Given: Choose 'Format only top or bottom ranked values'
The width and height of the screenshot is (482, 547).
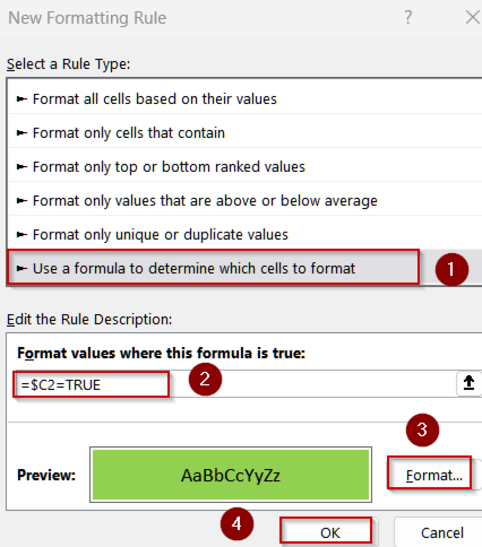Looking at the screenshot, I should click(169, 167).
